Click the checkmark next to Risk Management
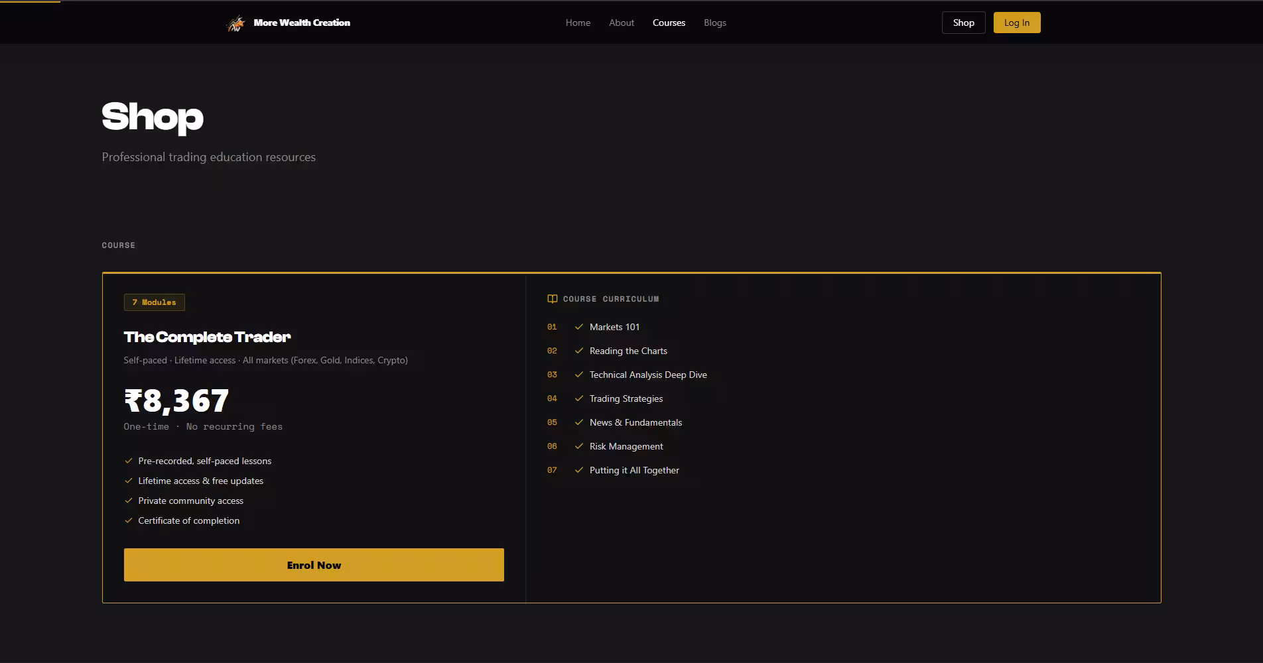The width and height of the screenshot is (1263, 663). click(x=578, y=446)
